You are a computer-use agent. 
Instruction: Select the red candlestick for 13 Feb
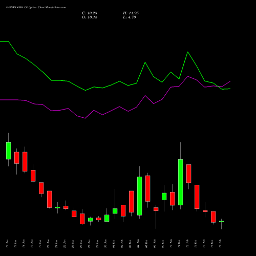click(x=197, y=197)
